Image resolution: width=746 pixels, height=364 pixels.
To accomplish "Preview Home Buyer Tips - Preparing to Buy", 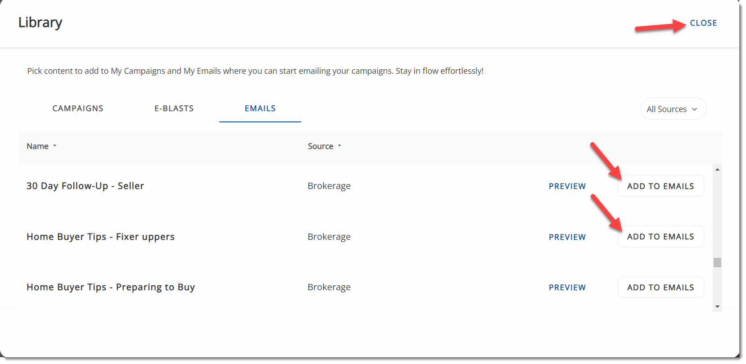I will 567,288.
